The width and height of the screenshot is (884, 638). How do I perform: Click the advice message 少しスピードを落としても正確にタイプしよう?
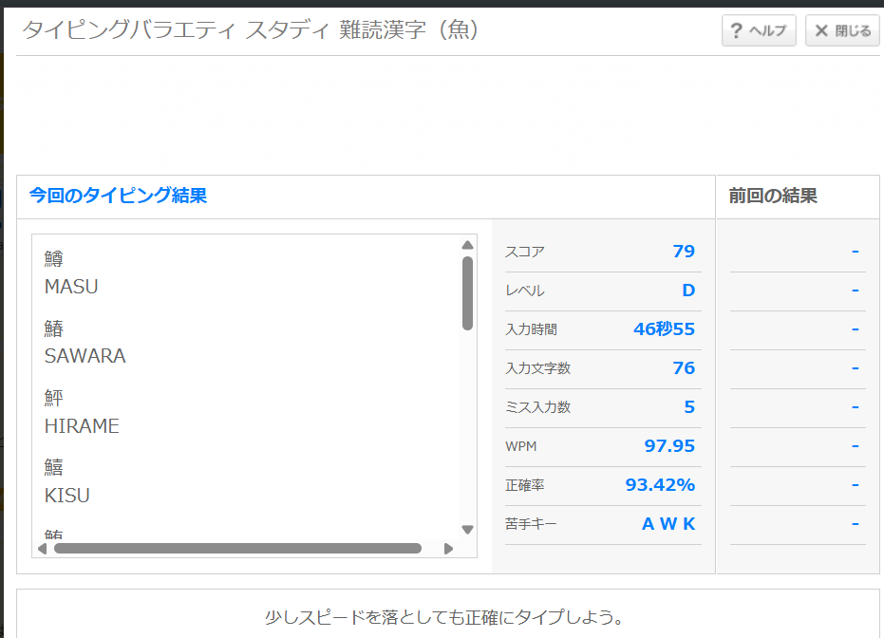point(444,617)
